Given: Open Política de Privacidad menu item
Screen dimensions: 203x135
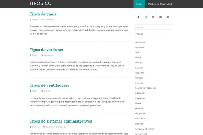Looking at the screenshot, I should click(x=160, y=4).
